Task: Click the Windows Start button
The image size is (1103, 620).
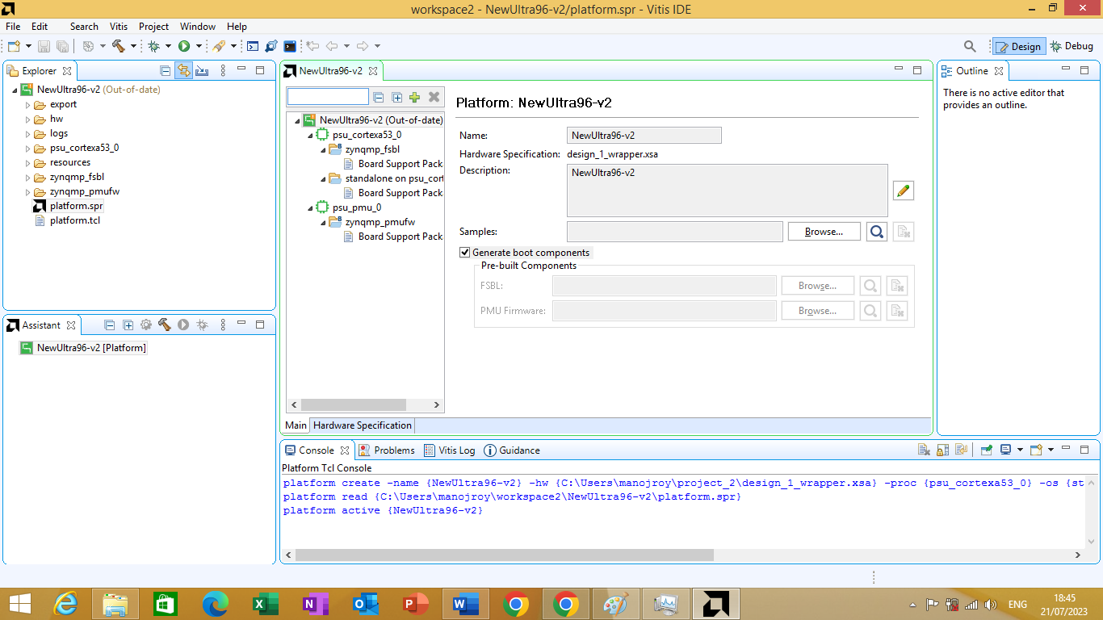Action: 19,604
